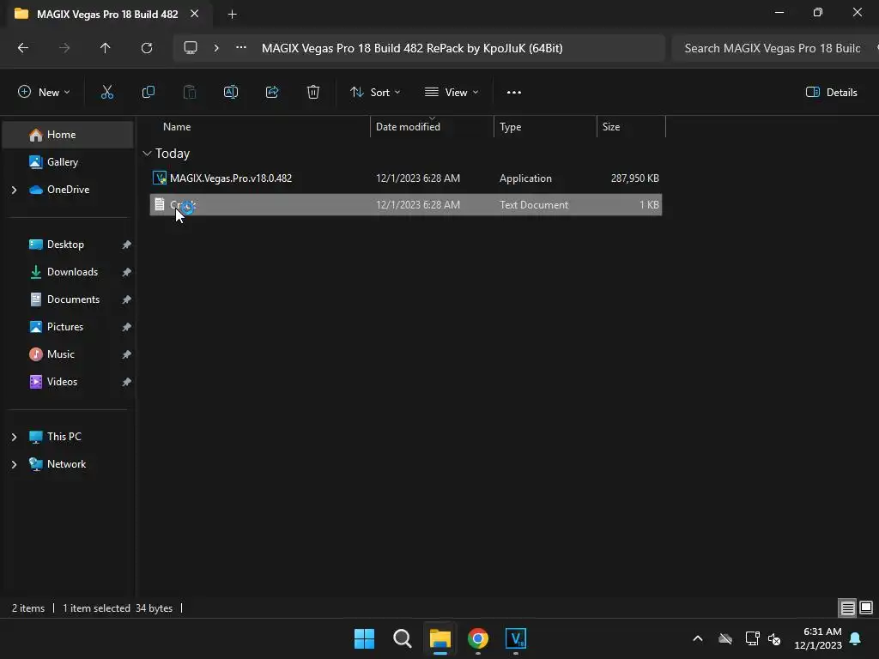Viewport: 879px width, 659px height.
Task: Open the New dropdown menu
Action: pyautogui.click(x=44, y=93)
